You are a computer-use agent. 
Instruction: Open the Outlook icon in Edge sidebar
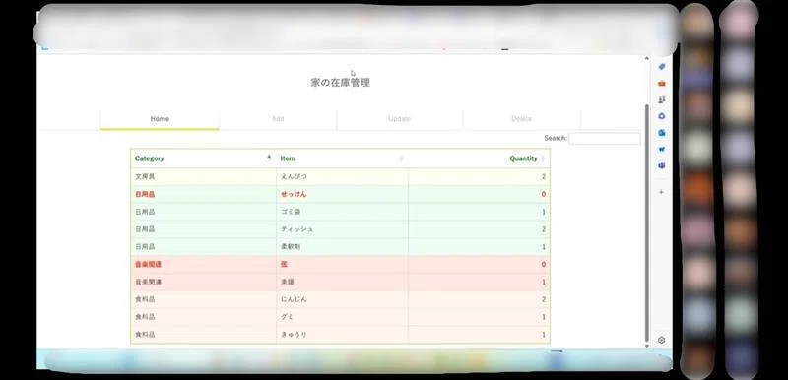point(661,133)
